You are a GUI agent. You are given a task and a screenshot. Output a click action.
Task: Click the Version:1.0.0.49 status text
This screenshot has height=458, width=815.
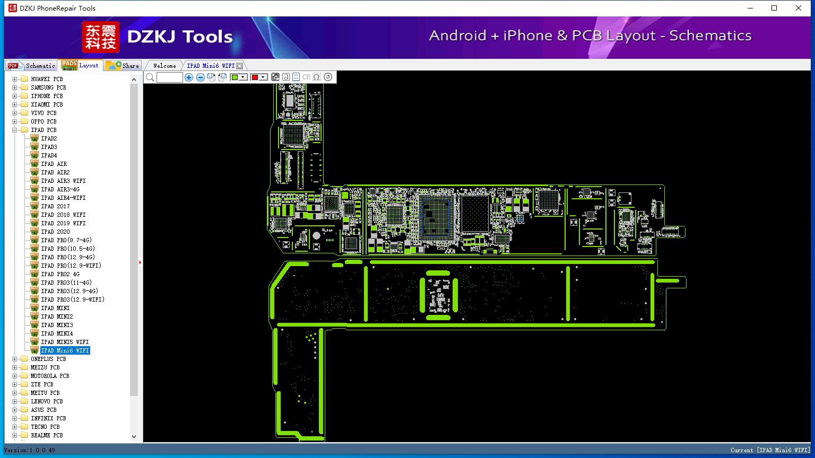pyautogui.click(x=30, y=450)
